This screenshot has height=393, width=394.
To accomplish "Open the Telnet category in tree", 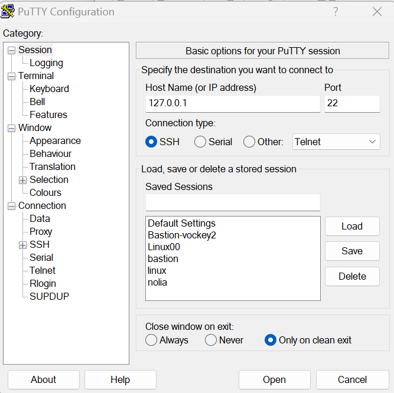I will [43, 270].
